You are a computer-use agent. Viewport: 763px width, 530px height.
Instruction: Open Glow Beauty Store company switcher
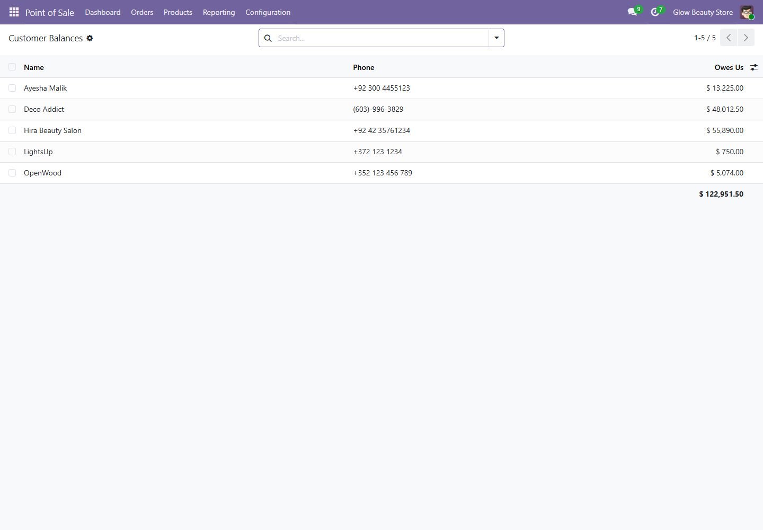pyautogui.click(x=703, y=12)
